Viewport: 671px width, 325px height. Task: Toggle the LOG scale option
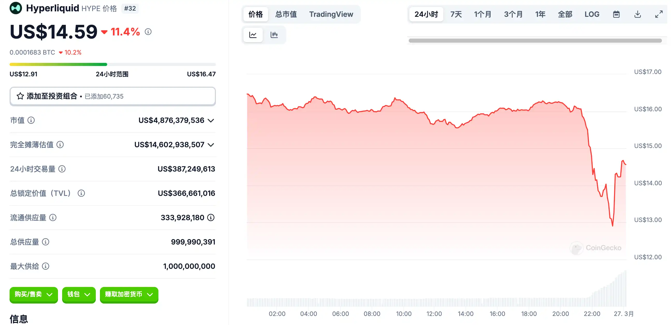pos(592,14)
